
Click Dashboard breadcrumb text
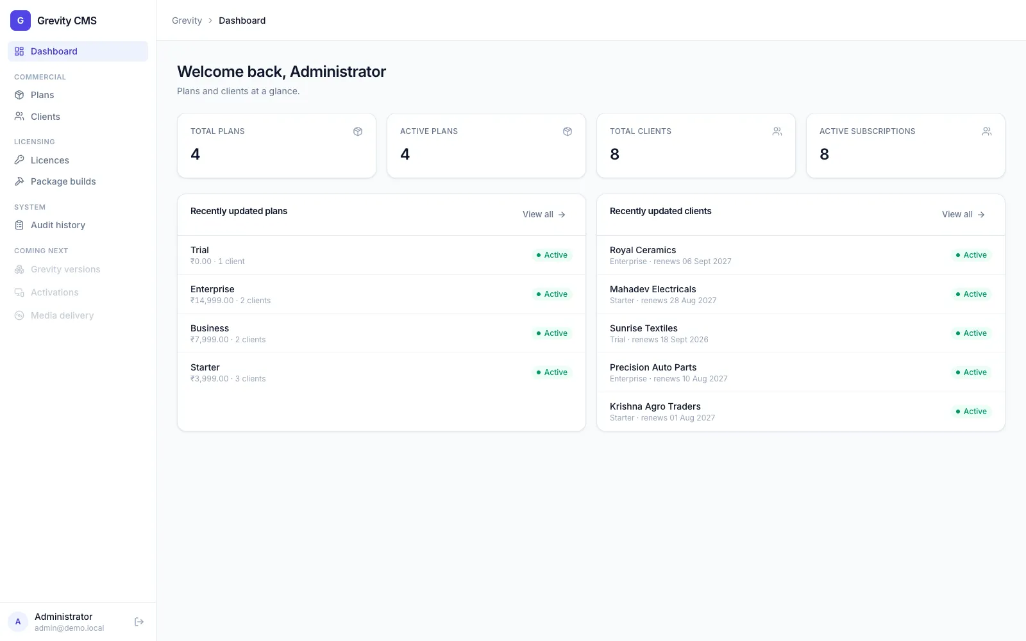tap(242, 21)
